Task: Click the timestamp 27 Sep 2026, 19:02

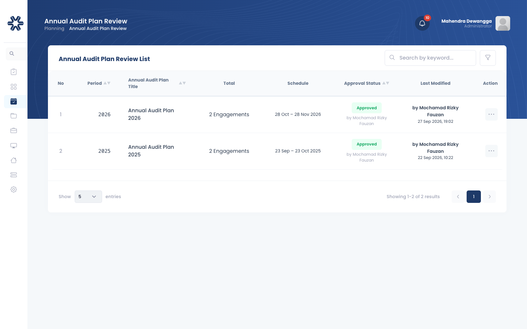Action: click(x=436, y=121)
